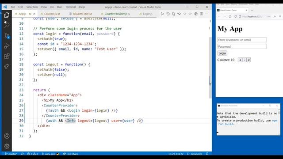
Task: Click the username or email field in browser
Action: click(x=242, y=40)
